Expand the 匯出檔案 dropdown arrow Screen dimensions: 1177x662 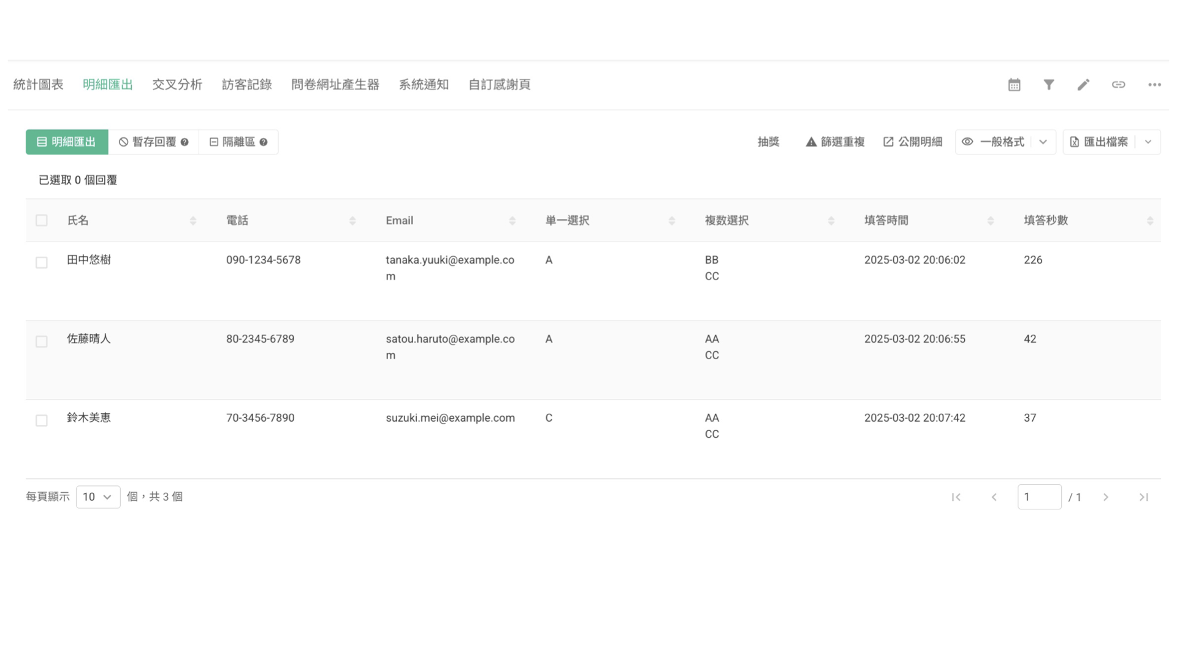(x=1148, y=142)
